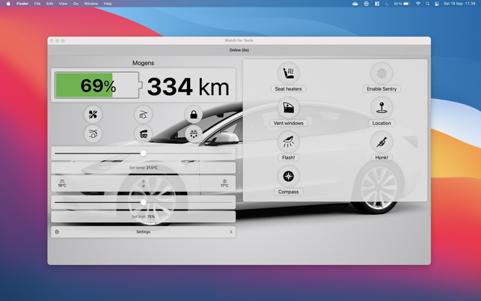Flash the car lights icon
The image size is (481, 301).
click(x=288, y=142)
